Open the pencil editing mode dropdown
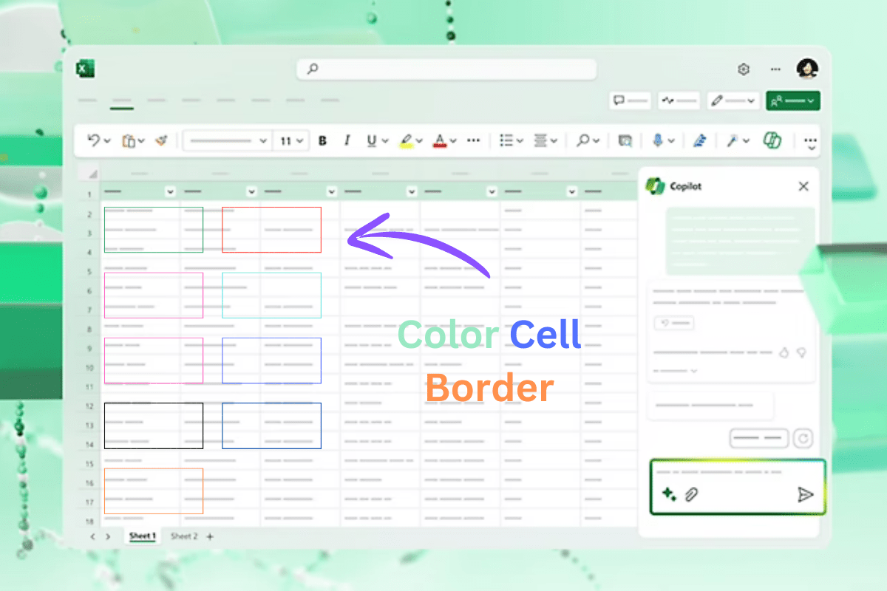The width and height of the screenshot is (887, 591). [x=733, y=100]
